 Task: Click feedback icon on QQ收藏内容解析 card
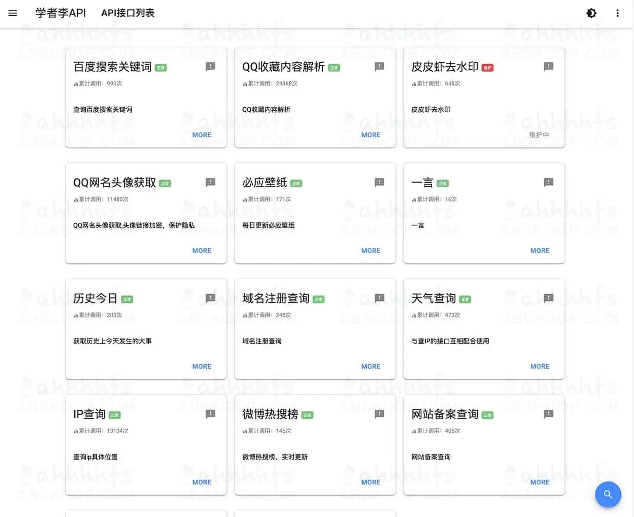point(379,66)
